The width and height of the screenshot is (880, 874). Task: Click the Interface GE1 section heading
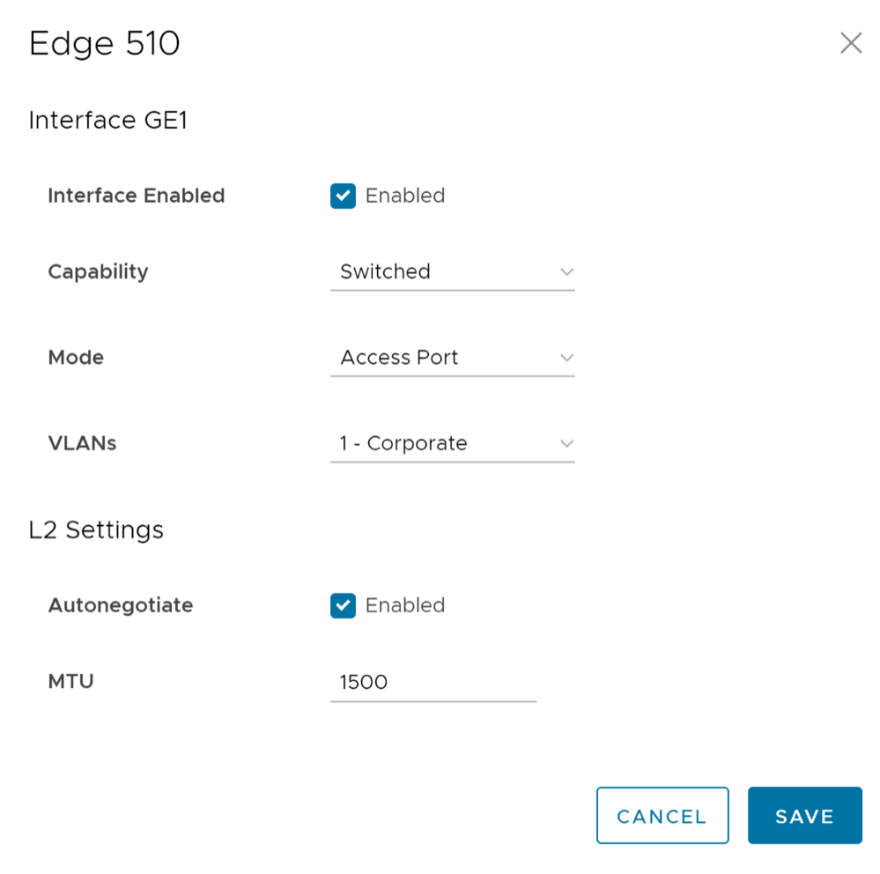(107, 120)
